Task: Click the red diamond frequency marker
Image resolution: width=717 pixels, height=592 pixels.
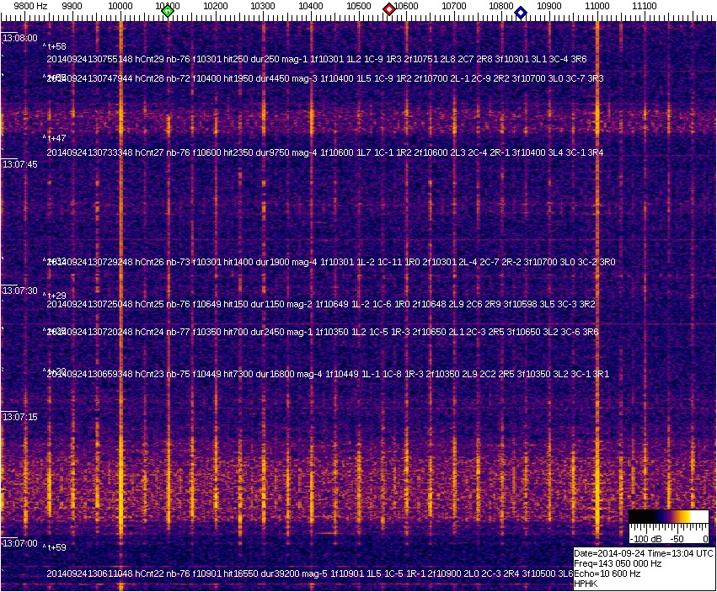Action: click(x=389, y=9)
